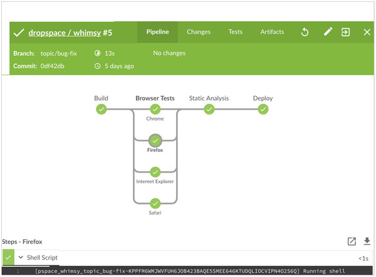The width and height of the screenshot is (376, 277).
Task: Click the clock icon beside 5 days ago
Action: point(97,66)
